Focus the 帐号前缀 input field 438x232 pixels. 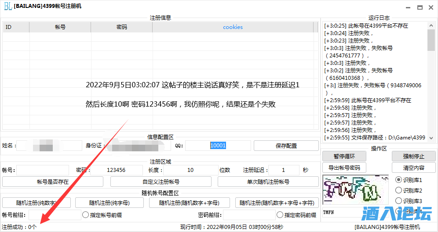pyautogui.click(x=55, y=215)
